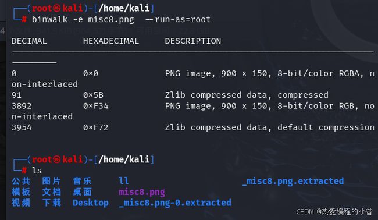Image resolution: width=378 pixels, height=220 pixels.
Task: Click the 图片 folder name
Action: [52, 181]
